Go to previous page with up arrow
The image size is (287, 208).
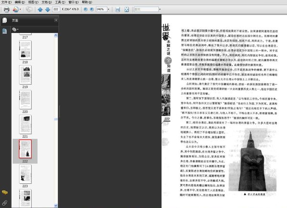coord(40,10)
